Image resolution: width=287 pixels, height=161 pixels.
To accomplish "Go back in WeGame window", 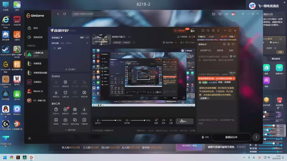I will pyautogui.click(x=58, y=14).
